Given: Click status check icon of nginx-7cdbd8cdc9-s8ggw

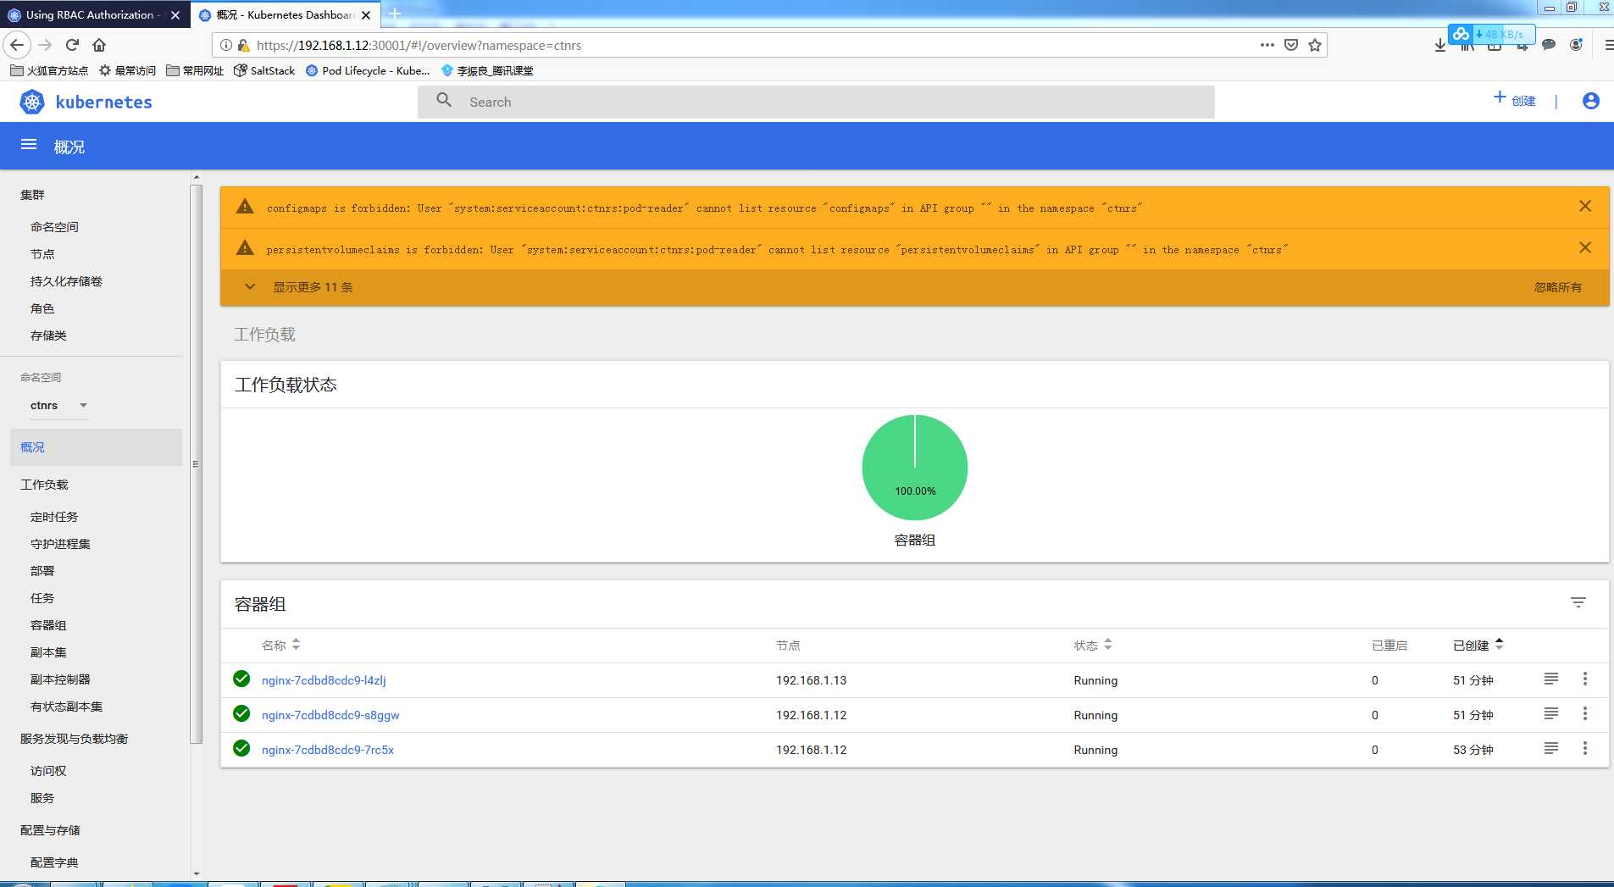Looking at the screenshot, I should tap(241, 713).
